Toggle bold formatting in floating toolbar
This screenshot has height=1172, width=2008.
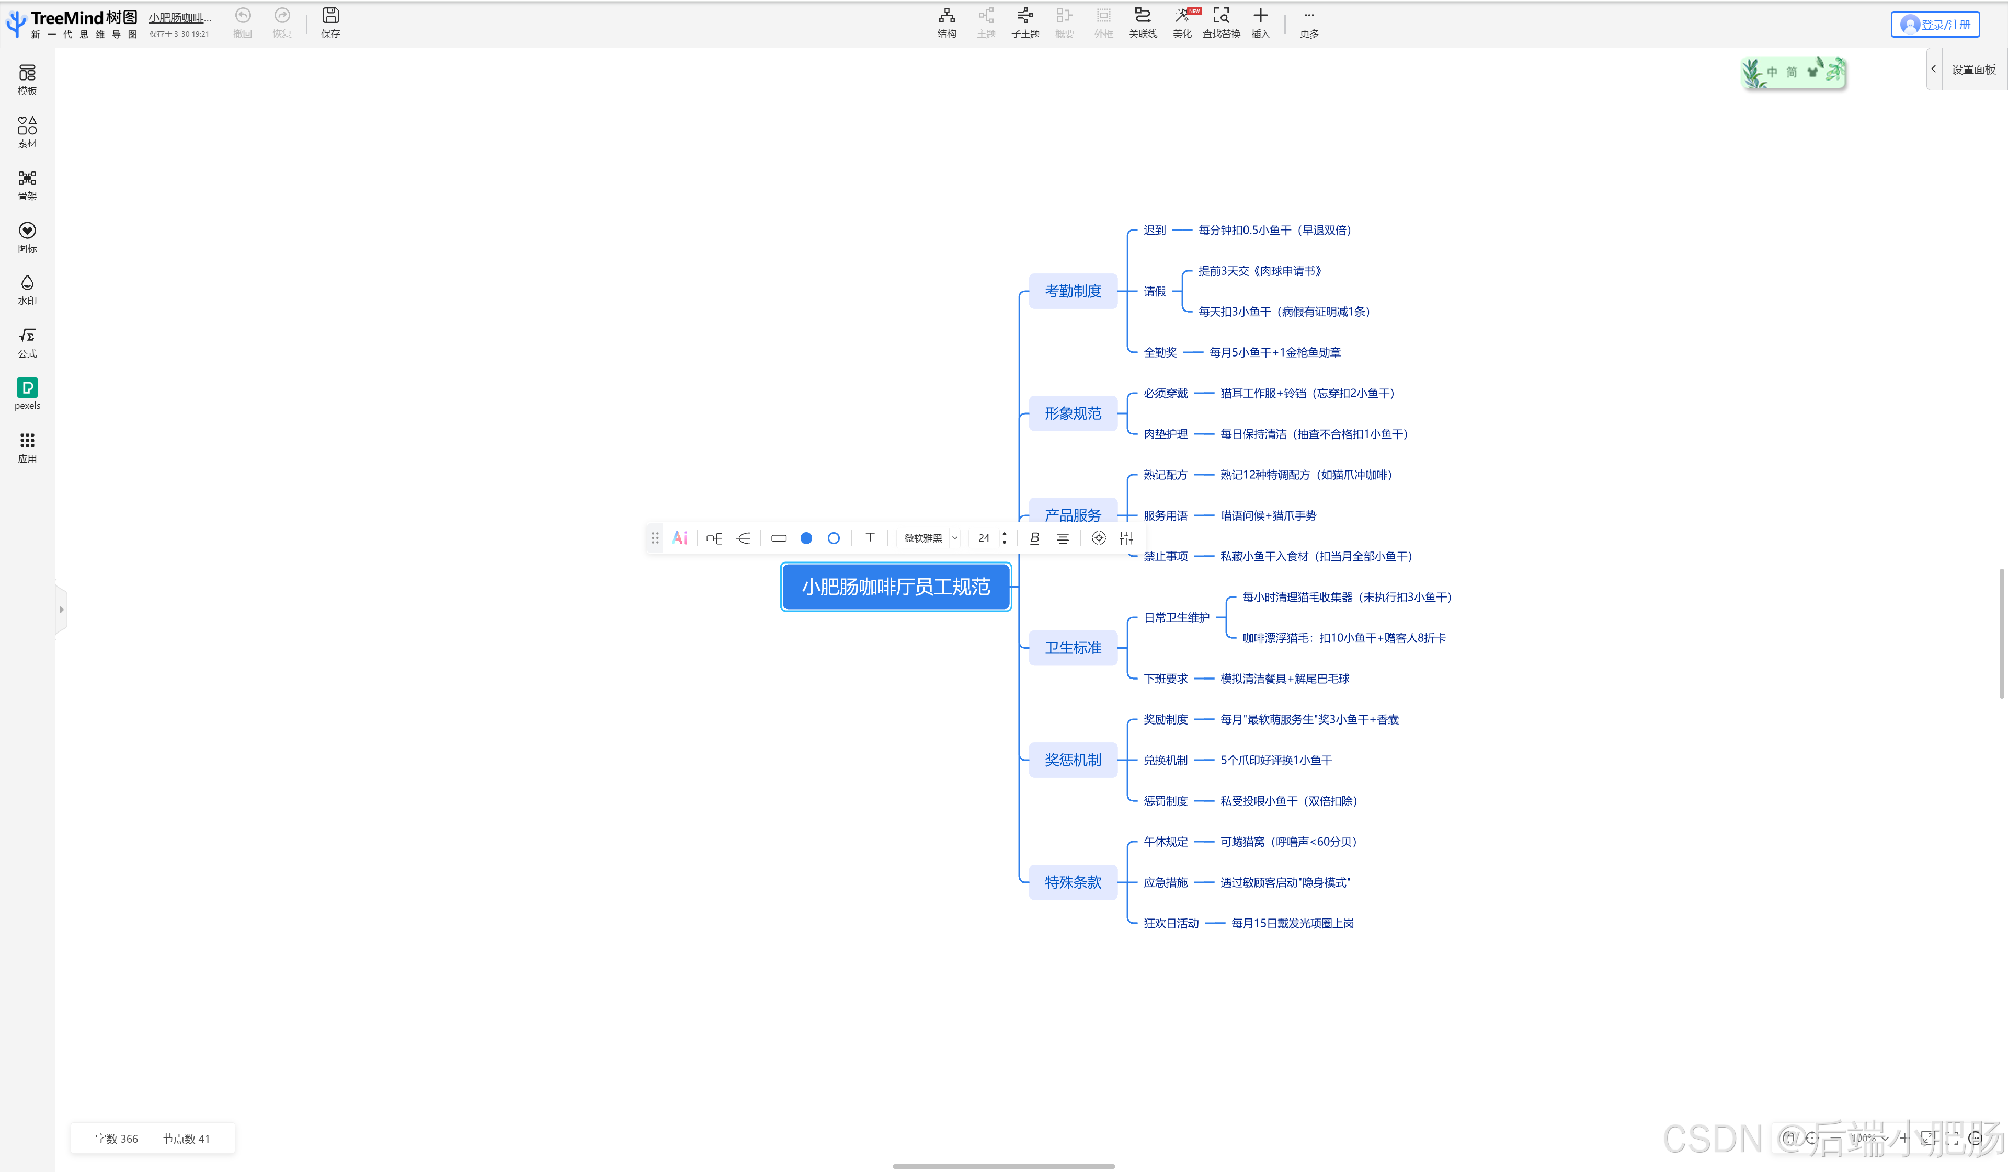pos(1034,538)
